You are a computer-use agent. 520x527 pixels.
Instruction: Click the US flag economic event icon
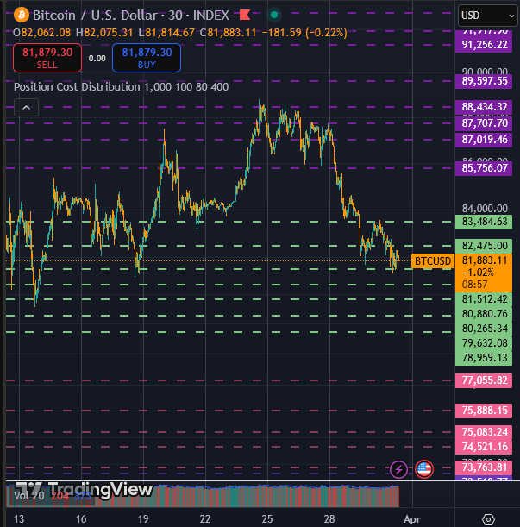point(424,469)
